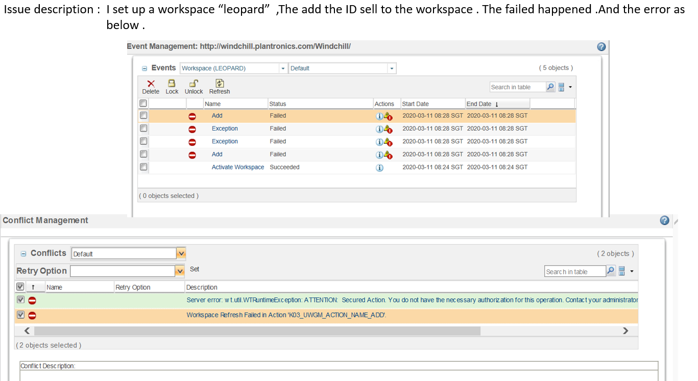Uncheck the server error conflict row

[20, 300]
